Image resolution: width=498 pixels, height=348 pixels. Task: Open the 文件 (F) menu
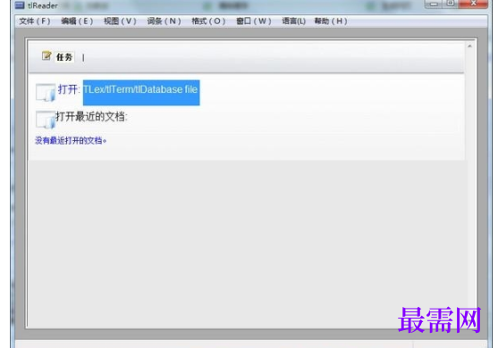35,21
